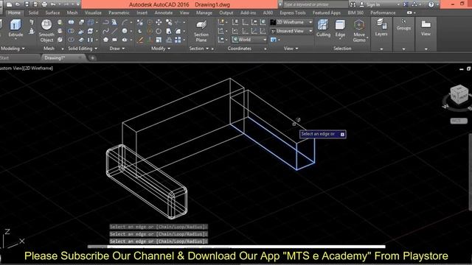Open dynamic input options beside 'Select an edge or'
This screenshot has height=265, width=472.
(x=342, y=134)
